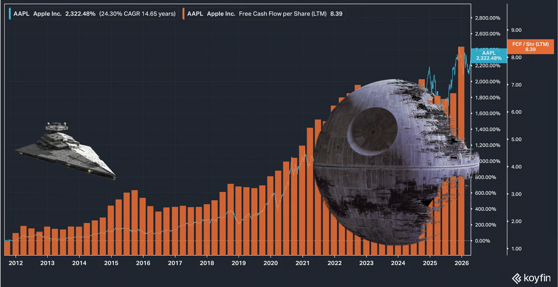The height and width of the screenshot is (287, 558).
Task: Click the 9.00 FCF axis label
Action: coord(516,30)
